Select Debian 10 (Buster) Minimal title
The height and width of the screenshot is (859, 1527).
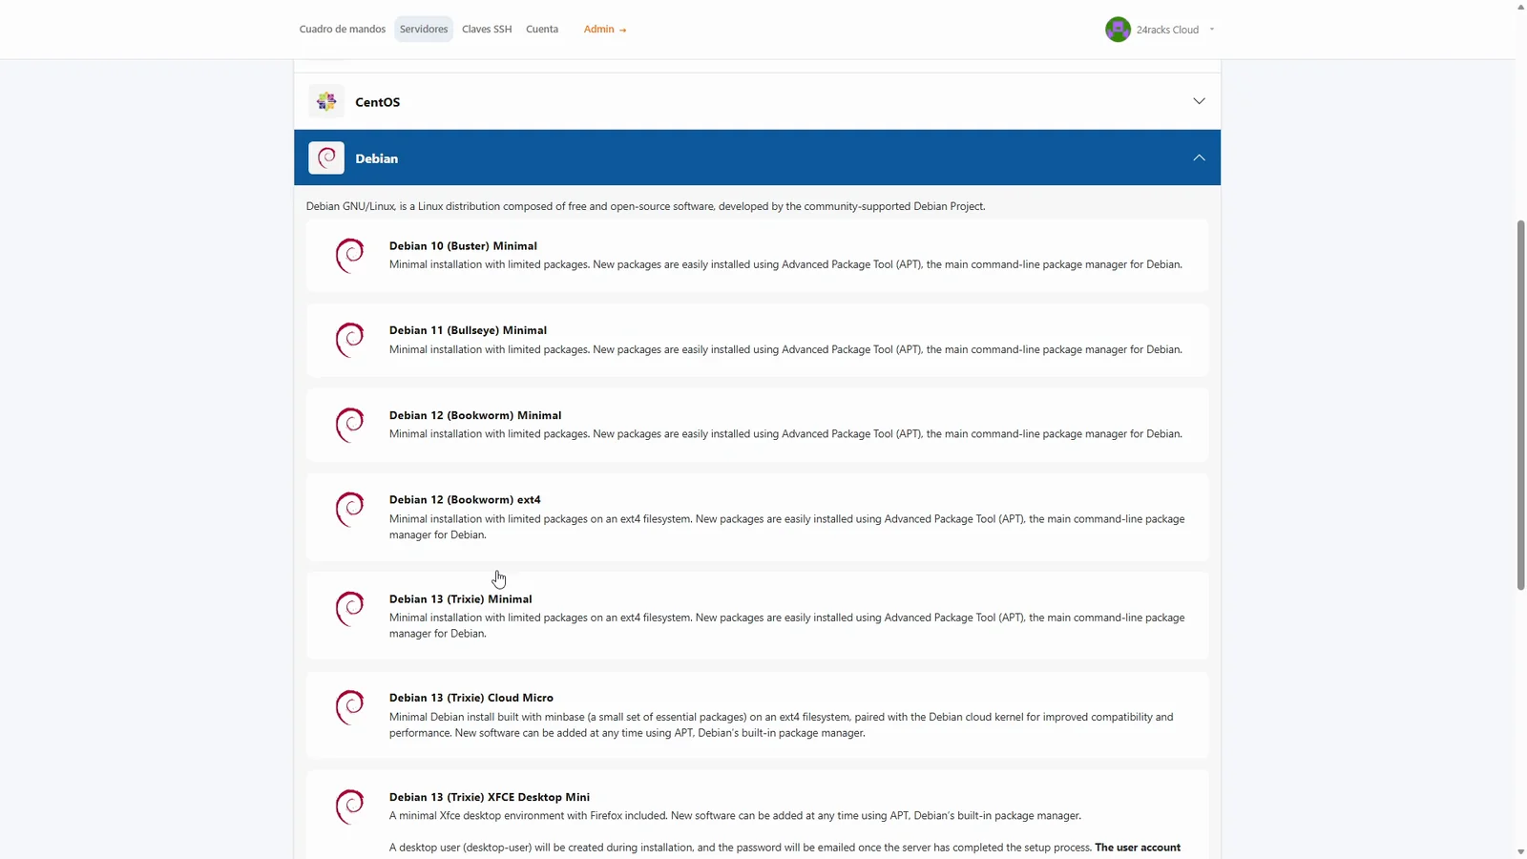(x=463, y=246)
